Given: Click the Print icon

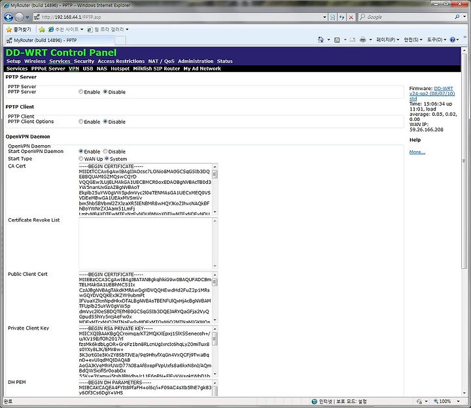Looking at the screenshot, I should pos(363,40).
